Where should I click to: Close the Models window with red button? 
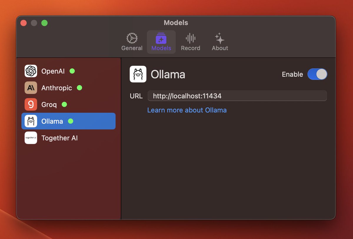click(x=24, y=23)
